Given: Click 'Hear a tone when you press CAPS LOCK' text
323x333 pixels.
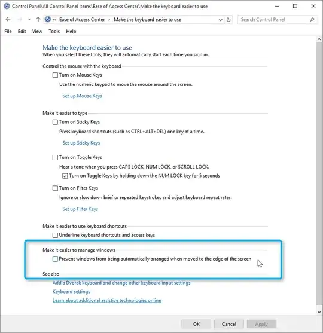Looking at the screenshot, I should point(134,167).
